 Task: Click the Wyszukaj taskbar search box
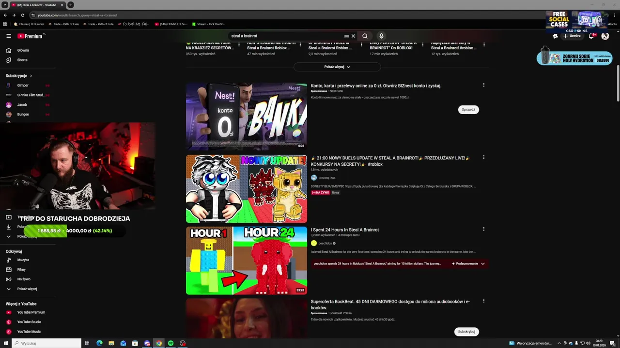(46, 343)
